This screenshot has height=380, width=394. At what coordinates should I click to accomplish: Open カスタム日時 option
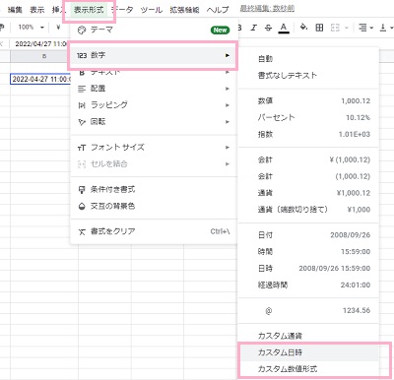coord(308,352)
